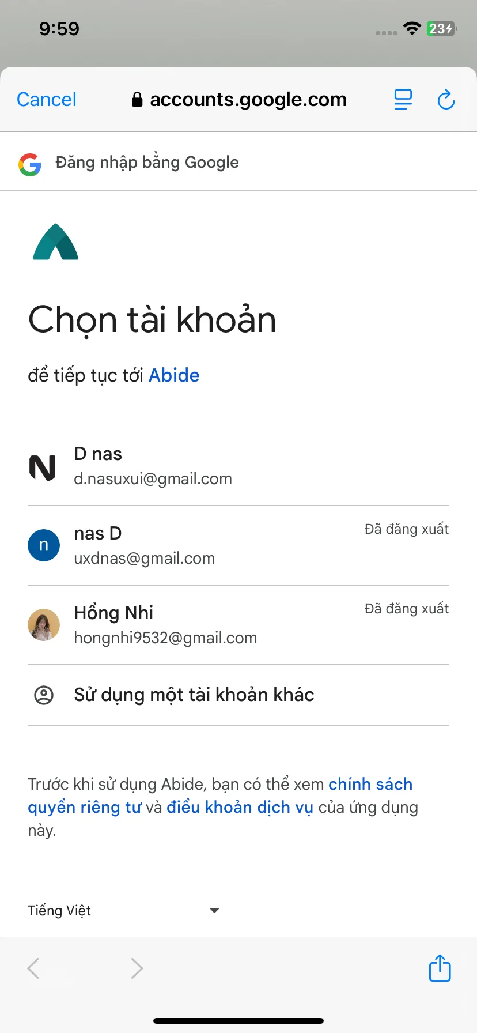This screenshot has height=1033, width=477.
Task: Tap the browser back arrow
Action: click(33, 968)
